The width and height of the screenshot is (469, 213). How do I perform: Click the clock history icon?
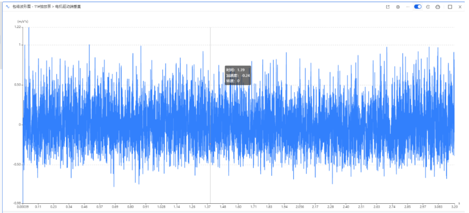pyautogui.click(x=428, y=7)
